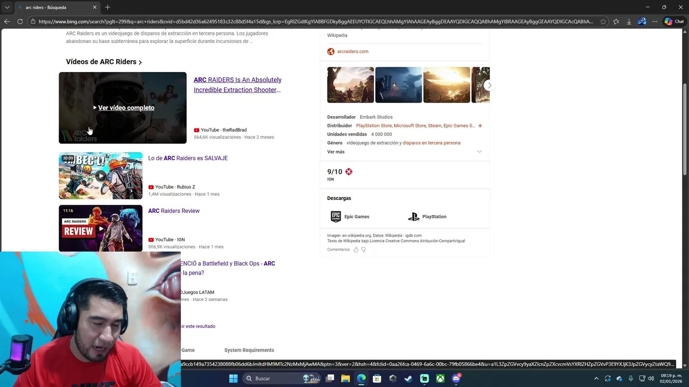Open the Epic Games S… distributor link
This screenshot has height=387, width=689.
(x=459, y=126)
